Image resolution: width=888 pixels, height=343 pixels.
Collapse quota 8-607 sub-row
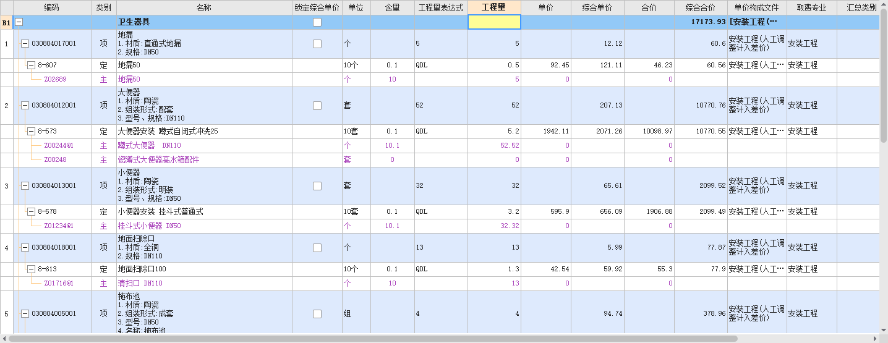[31, 65]
